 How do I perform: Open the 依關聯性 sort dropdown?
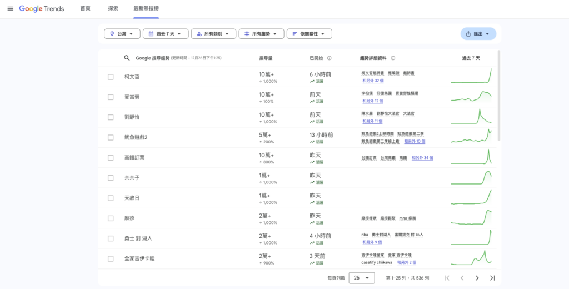pyautogui.click(x=309, y=34)
